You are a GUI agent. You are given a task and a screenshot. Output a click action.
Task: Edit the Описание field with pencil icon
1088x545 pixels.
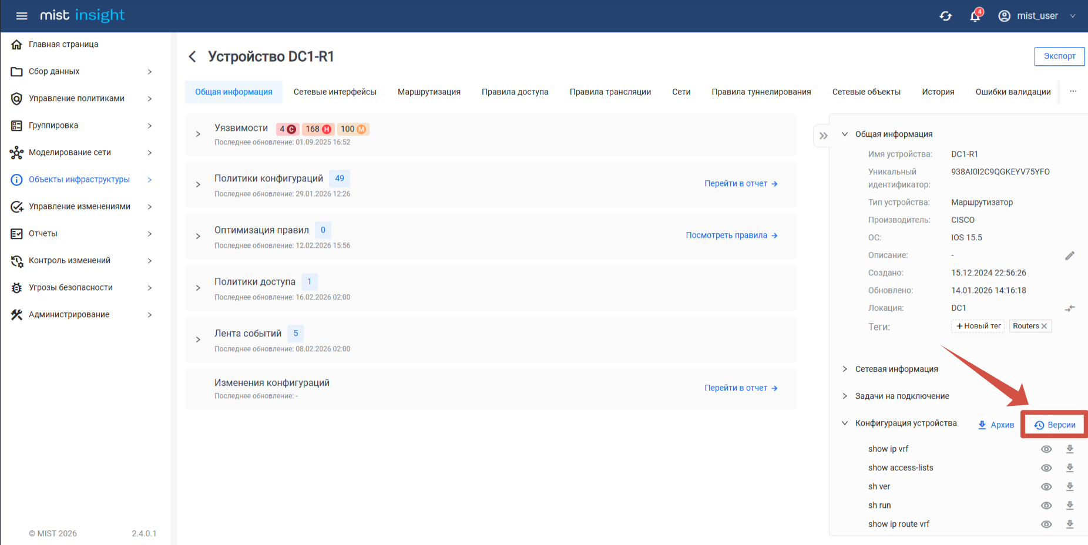pyautogui.click(x=1070, y=255)
